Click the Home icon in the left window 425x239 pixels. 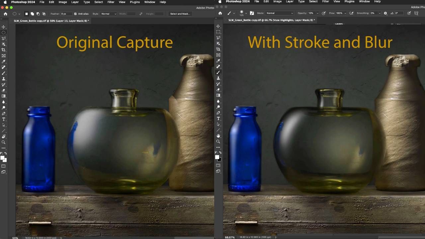[5, 14]
